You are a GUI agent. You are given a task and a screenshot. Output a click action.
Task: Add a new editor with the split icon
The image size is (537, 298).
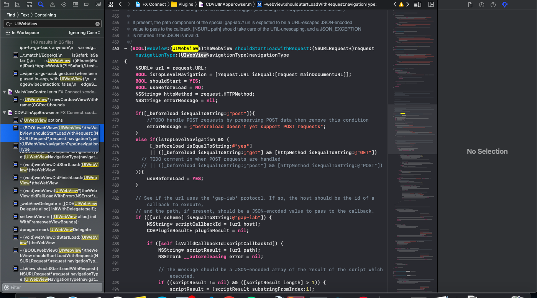(431, 4)
